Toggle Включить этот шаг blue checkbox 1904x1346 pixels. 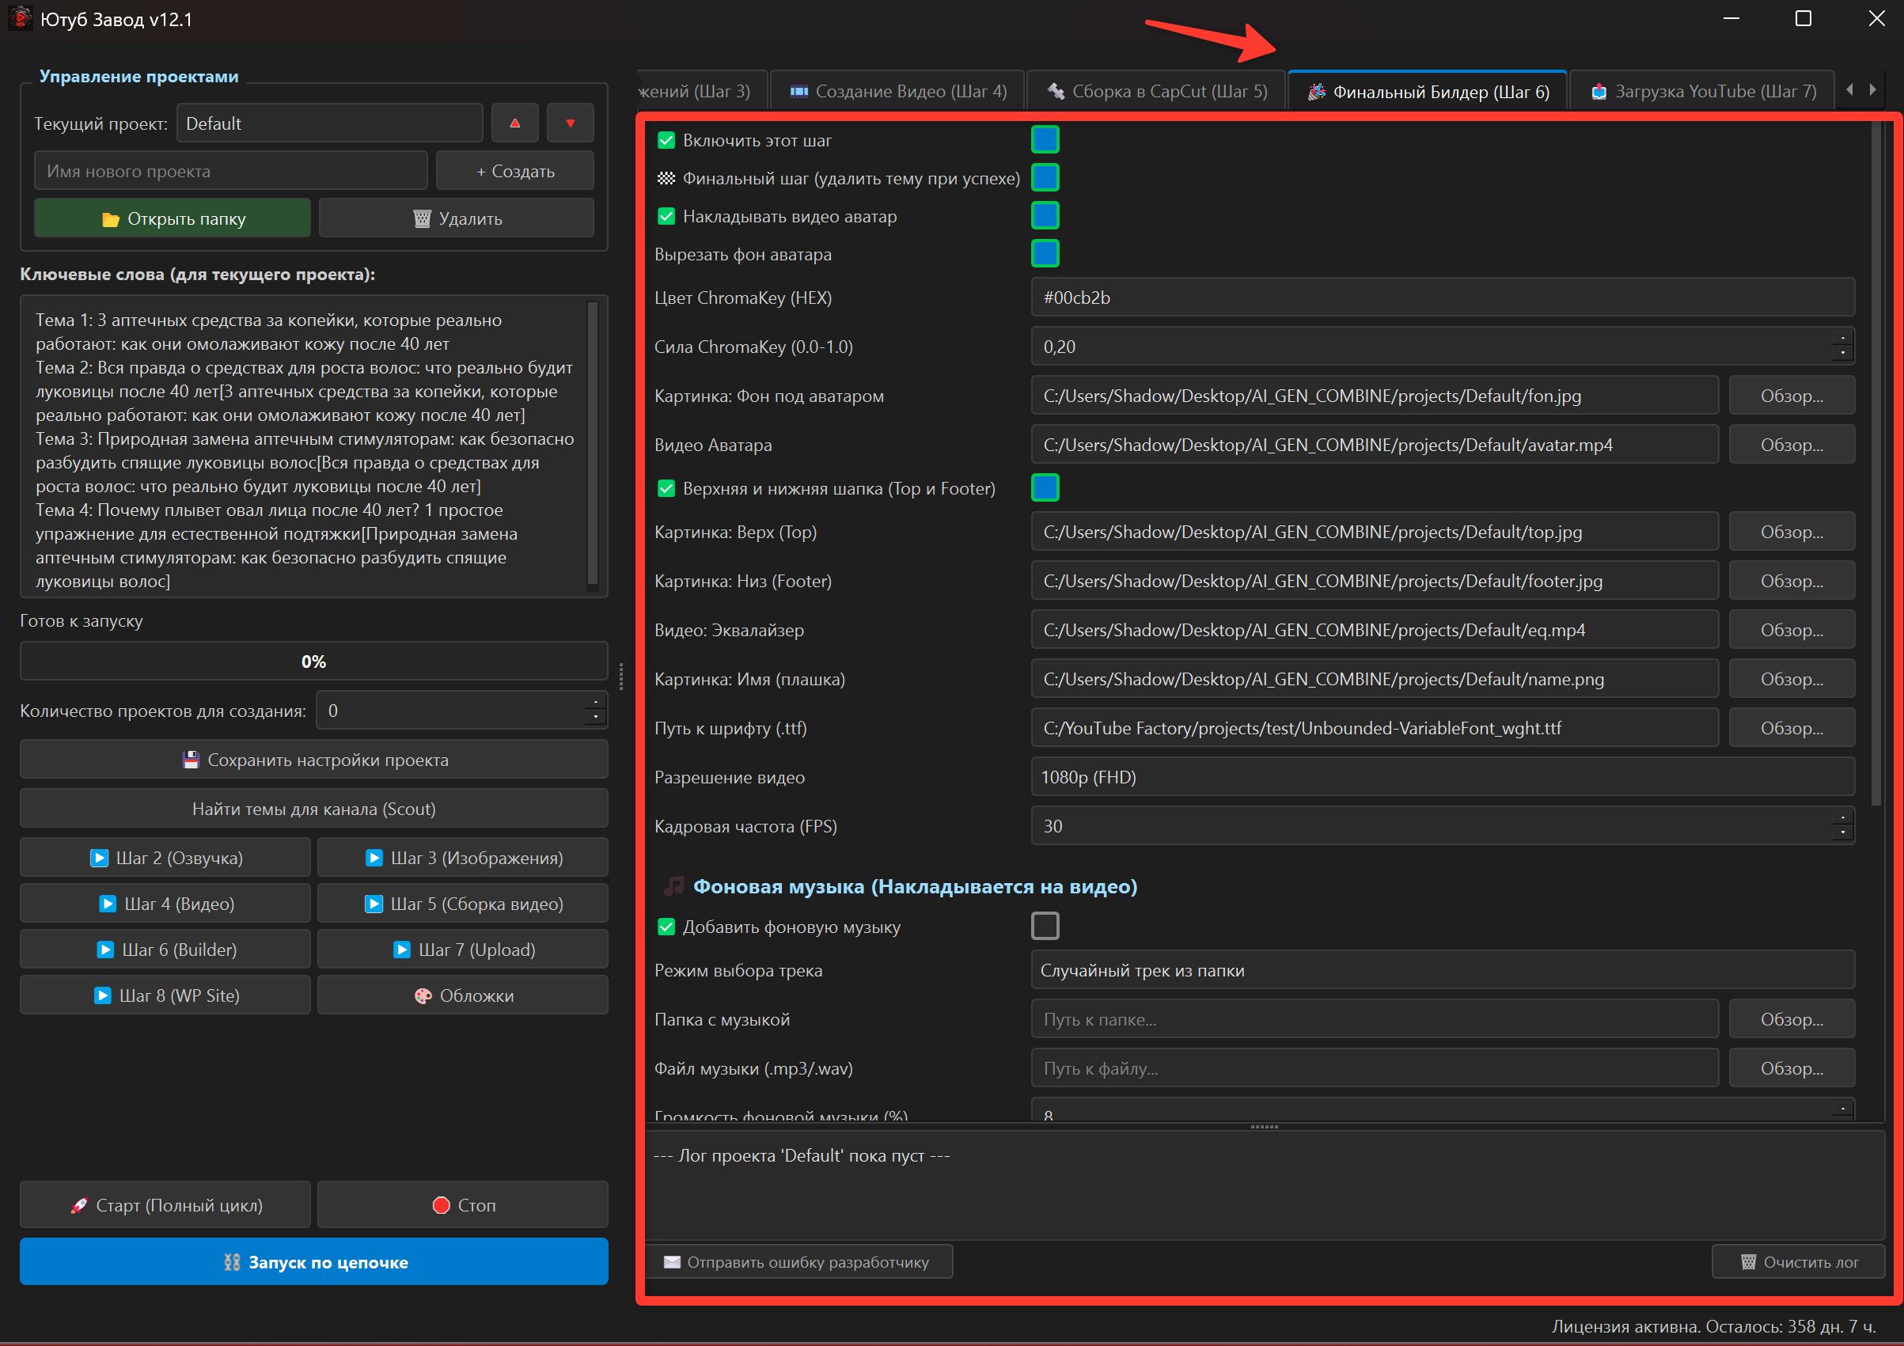pyautogui.click(x=1045, y=139)
